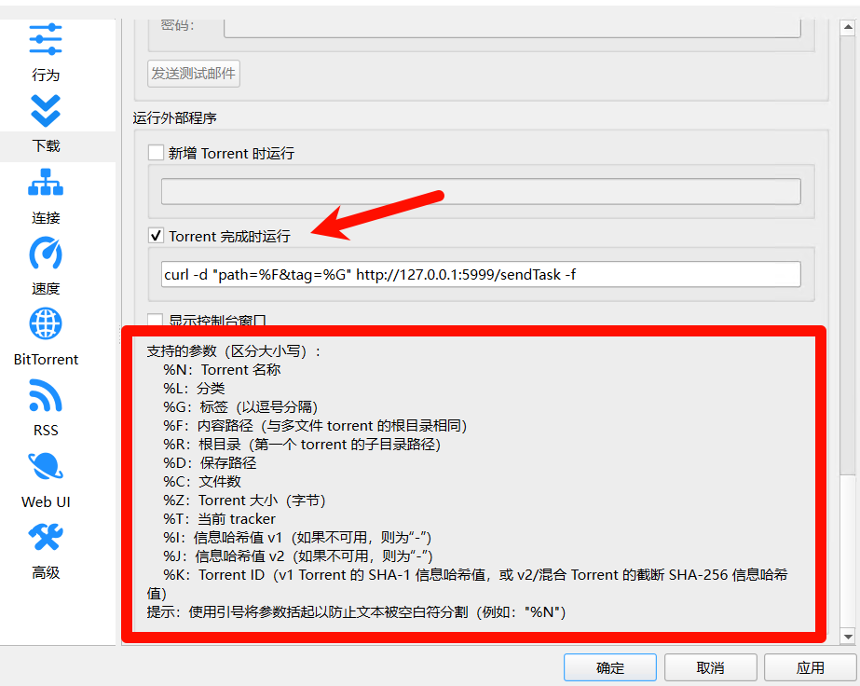This screenshot has width=860, height=686.
Task: Select the Web UI tab label
Action: pos(46,501)
